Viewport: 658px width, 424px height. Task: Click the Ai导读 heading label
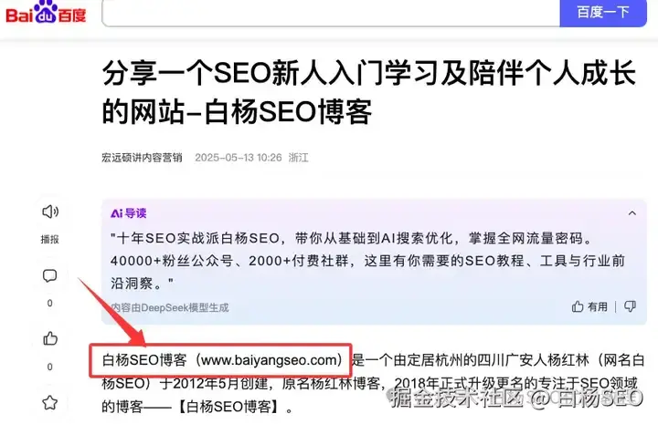pos(129,213)
